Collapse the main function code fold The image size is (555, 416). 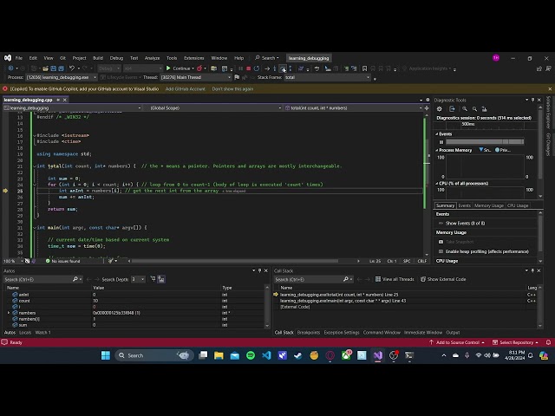point(35,227)
